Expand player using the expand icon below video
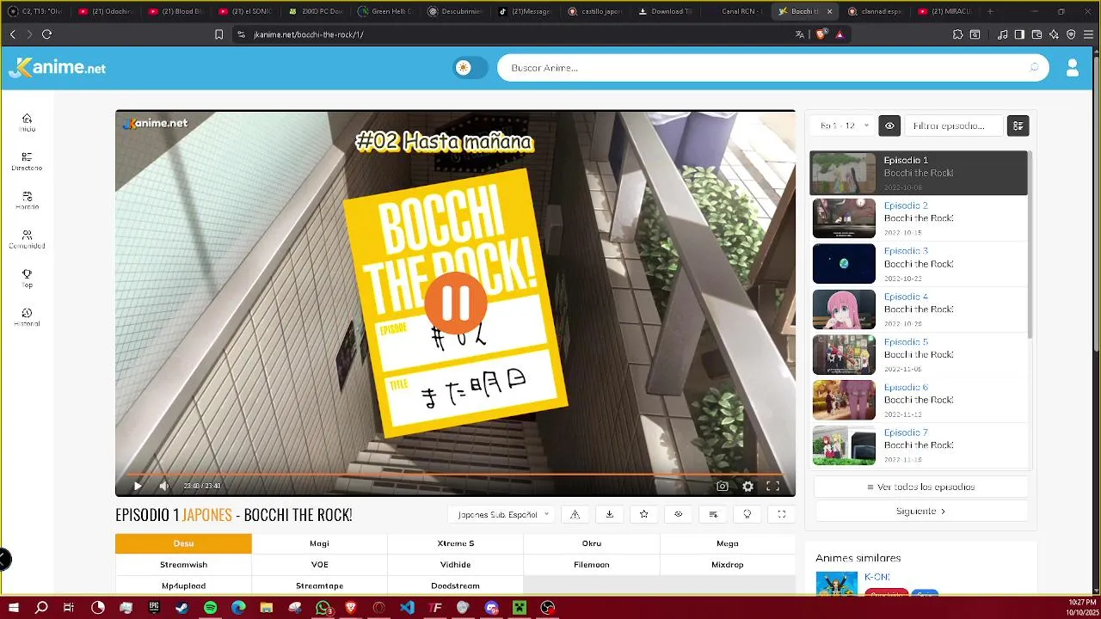 click(x=782, y=514)
